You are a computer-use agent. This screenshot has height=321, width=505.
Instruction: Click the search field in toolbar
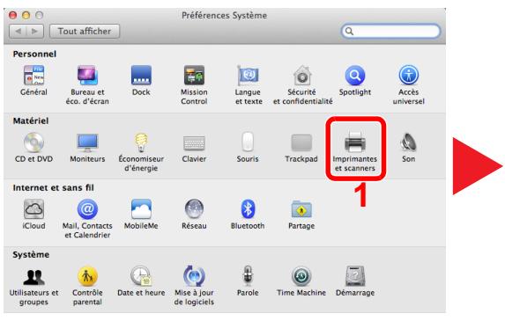point(390,31)
